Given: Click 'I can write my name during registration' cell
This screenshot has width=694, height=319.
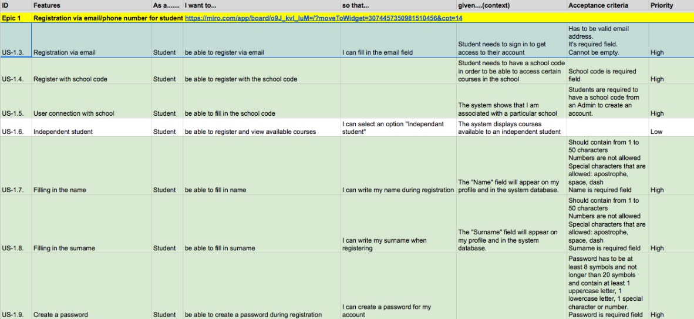Looking at the screenshot, I should pyautogui.click(x=398, y=166).
